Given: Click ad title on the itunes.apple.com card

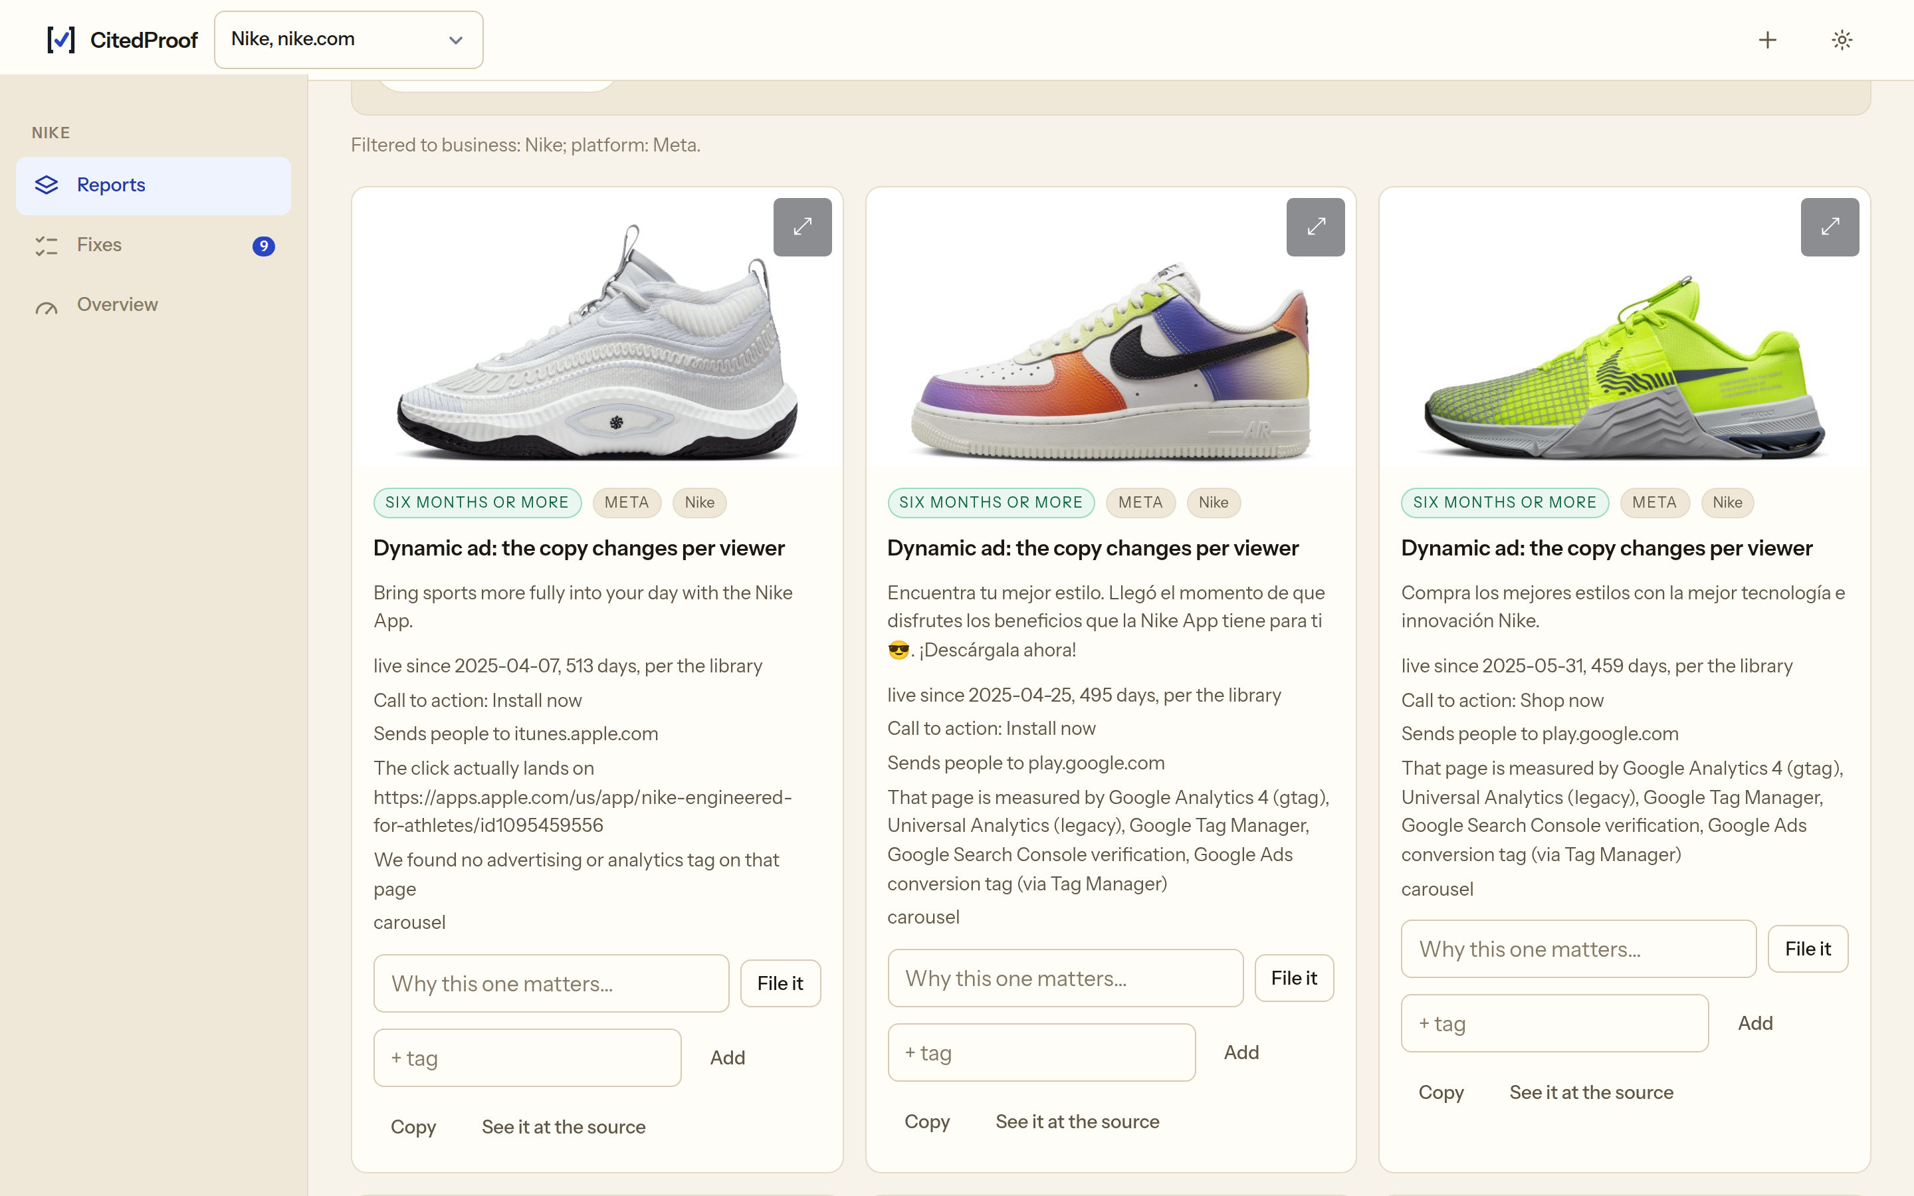Looking at the screenshot, I should coord(579,548).
